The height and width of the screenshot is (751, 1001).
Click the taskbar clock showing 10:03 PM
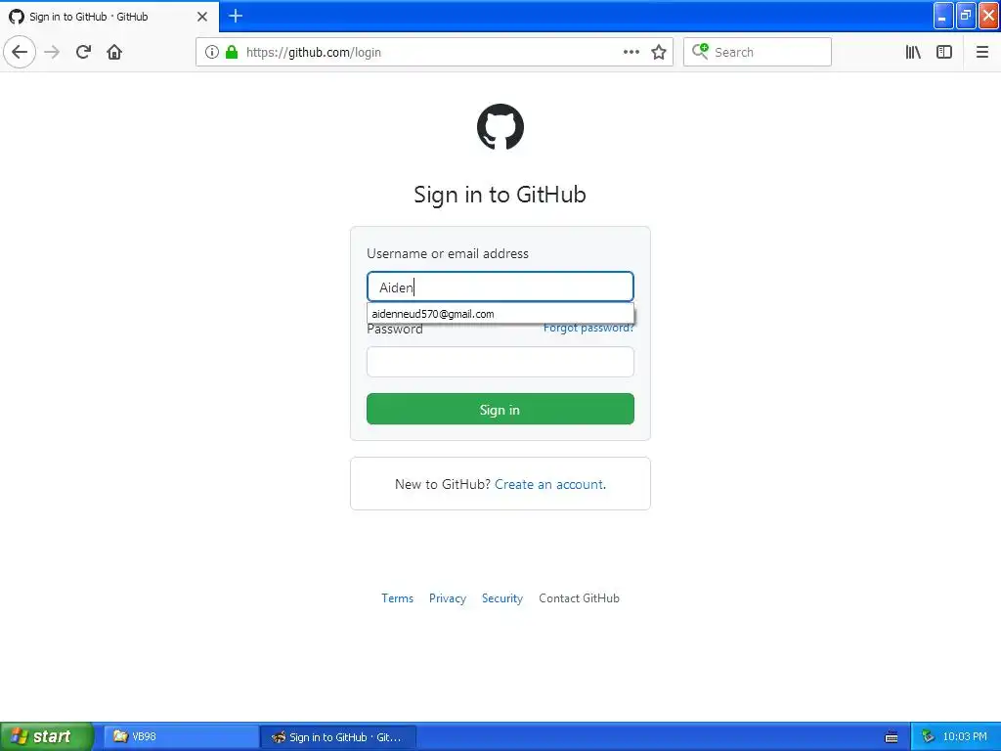(965, 736)
